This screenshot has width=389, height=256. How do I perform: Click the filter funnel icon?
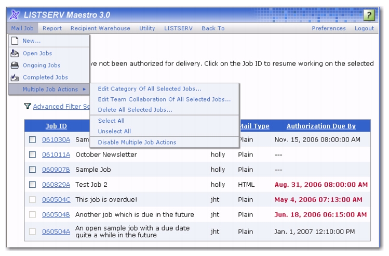[x=28, y=106]
